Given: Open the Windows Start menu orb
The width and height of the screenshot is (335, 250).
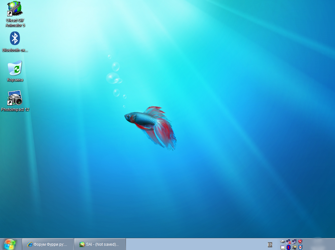Looking at the screenshot, I should tap(10, 244).
